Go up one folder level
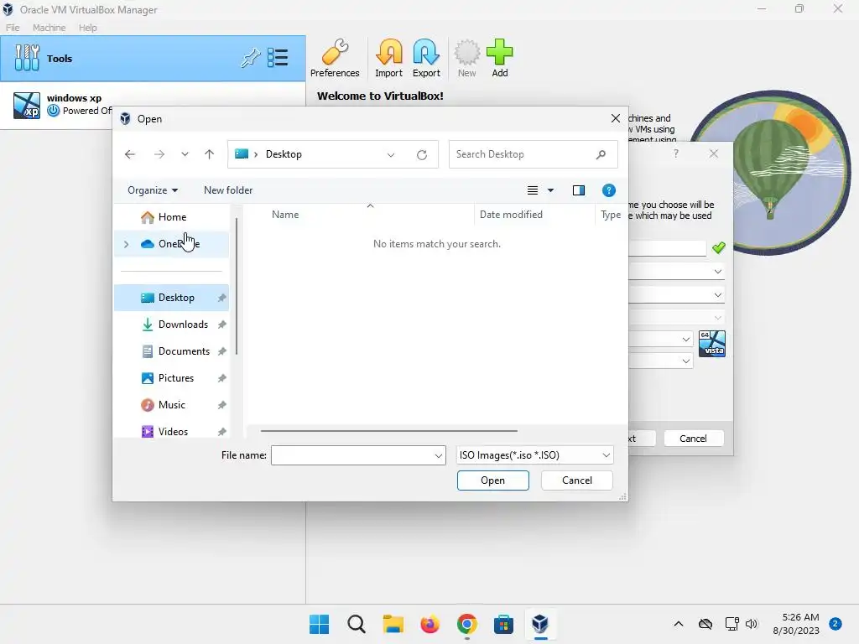 coord(209,154)
